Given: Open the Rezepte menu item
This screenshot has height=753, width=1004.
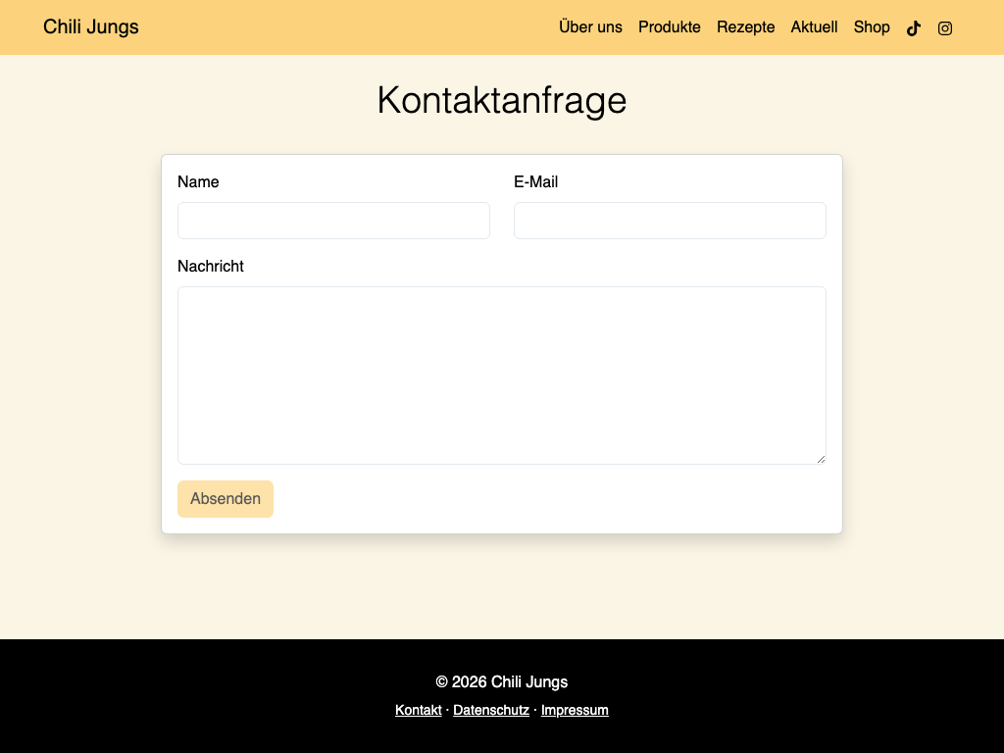Looking at the screenshot, I should point(745,26).
